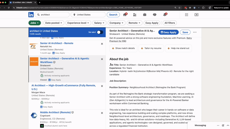This screenshot has width=230, height=129.
Task: Open the Messaging chat bubble icon
Action: coord(155,15)
